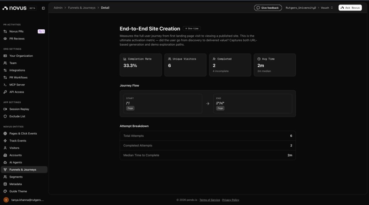The image size is (369, 205).
Task: Open PR Reviews page
Action: [x=17, y=38]
